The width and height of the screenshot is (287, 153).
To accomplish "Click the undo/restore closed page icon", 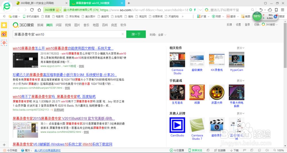I will (x=261, y=10).
